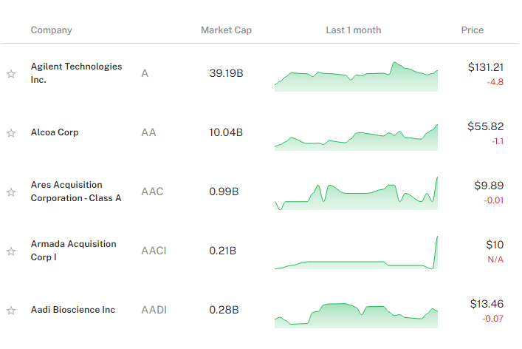Toggle the favorite star for Alcoa Corp
The width and height of the screenshot is (522, 349).
[11, 133]
